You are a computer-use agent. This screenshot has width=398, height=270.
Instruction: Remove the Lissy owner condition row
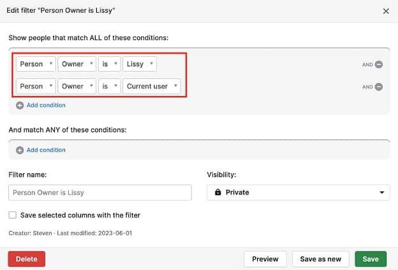click(x=379, y=64)
